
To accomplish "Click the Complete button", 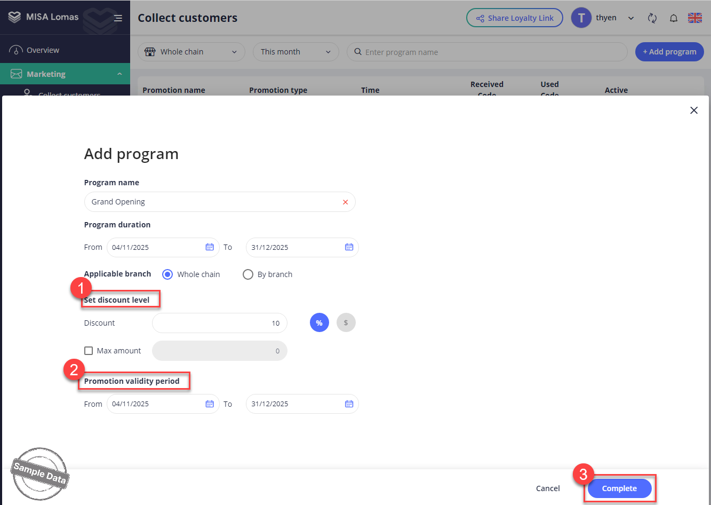I will [x=619, y=488].
